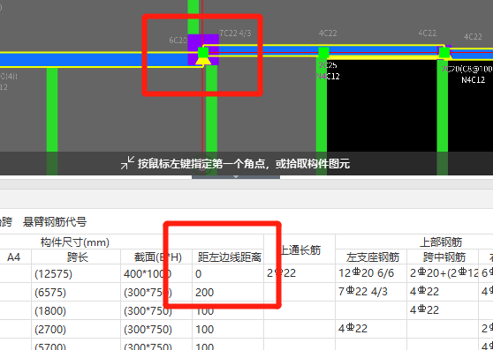Viewport: 493px width, 350px height.
Task: Click the 上通长筋 column header
Action: coord(300,249)
